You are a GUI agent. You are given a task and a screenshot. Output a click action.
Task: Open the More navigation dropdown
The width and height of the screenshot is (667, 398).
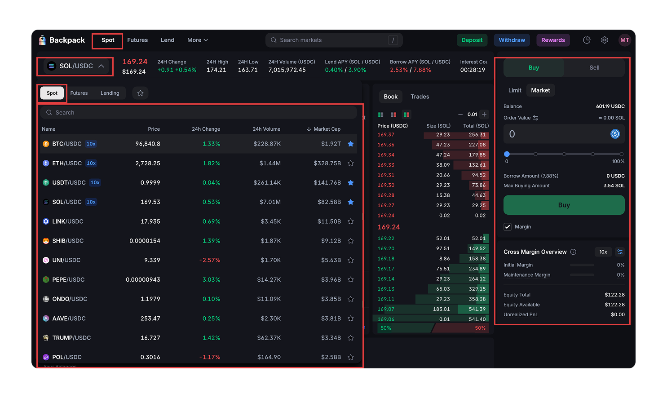[x=197, y=40]
